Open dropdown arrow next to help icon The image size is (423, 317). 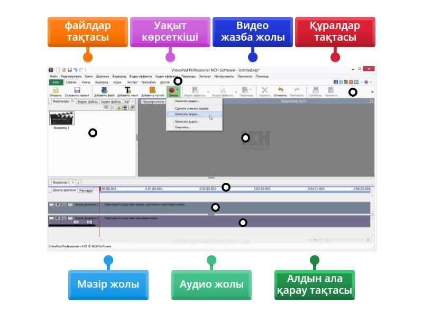point(371,82)
